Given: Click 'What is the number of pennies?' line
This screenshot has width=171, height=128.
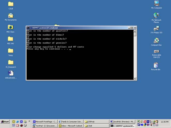Looking at the screenshot, I should [x=46, y=43].
